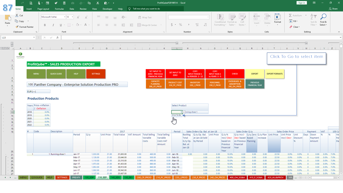Open Find & Select magnifier
Screen dimensions: 343x193
pos(323,20)
